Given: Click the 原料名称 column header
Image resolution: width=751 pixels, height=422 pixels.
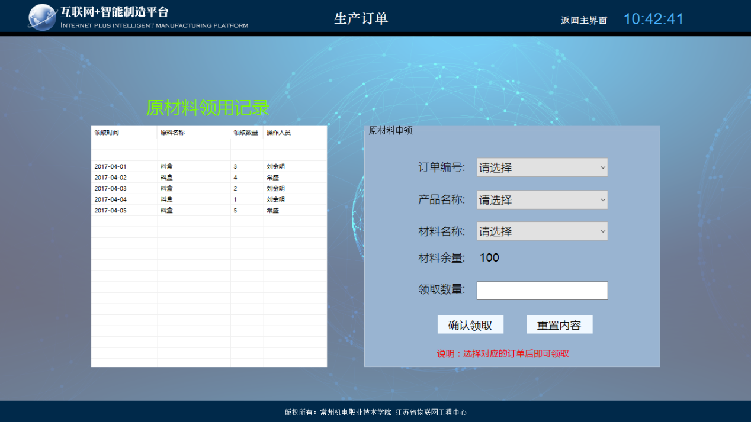Looking at the screenshot, I should [173, 133].
